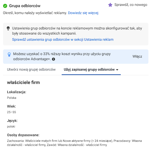Click the Grupa odbiorców section heading

click(25, 6)
